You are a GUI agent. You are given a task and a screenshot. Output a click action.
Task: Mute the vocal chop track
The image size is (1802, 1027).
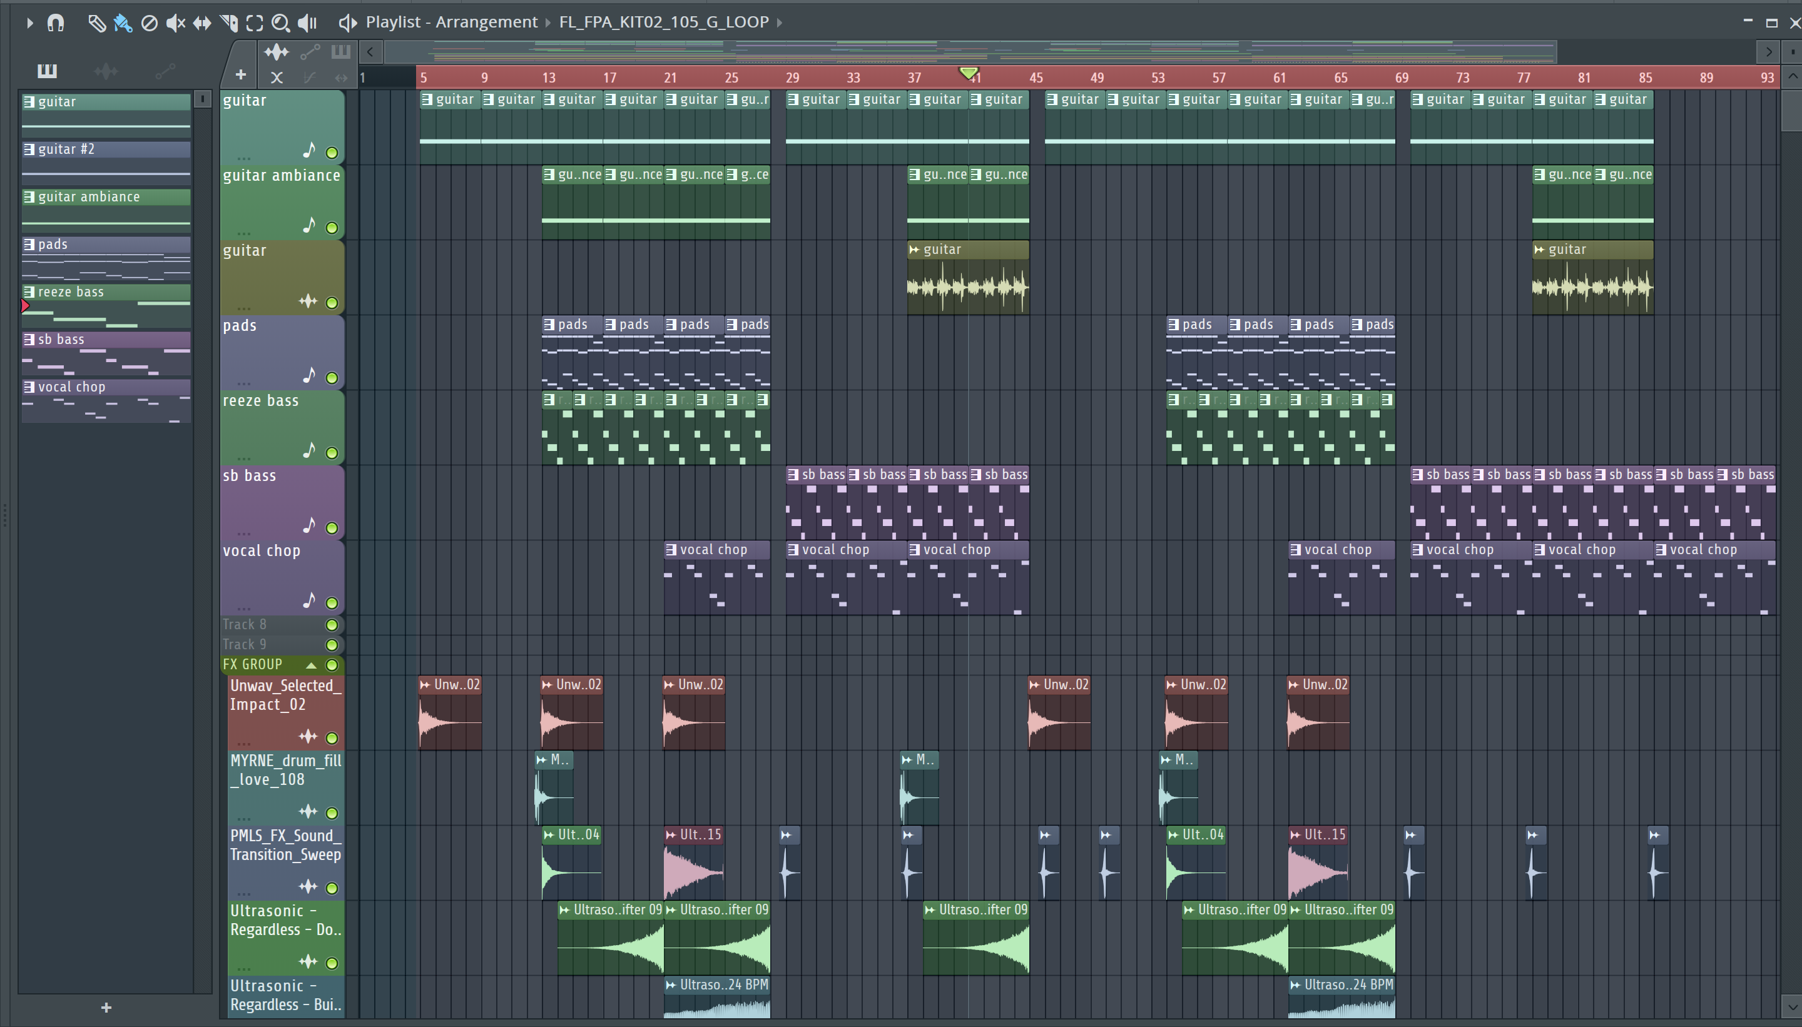point(332,603)
